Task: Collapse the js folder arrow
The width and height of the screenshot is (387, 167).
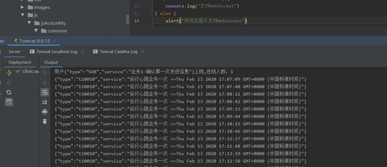Action: tap(23, 15)
